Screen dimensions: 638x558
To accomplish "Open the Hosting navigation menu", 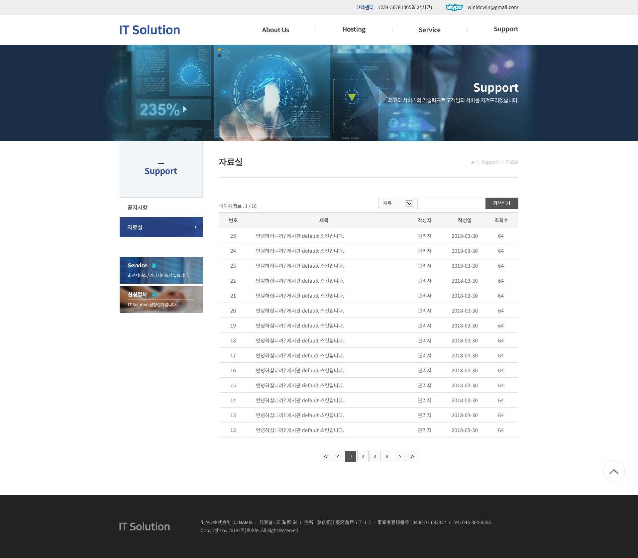I will pyautogui.click(x=354, y=30).
